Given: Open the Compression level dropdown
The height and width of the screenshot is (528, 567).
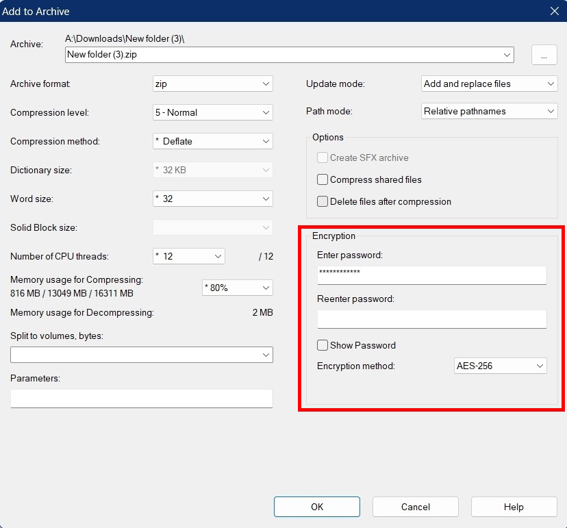Looking at the screenshot, I should point(265,112).
